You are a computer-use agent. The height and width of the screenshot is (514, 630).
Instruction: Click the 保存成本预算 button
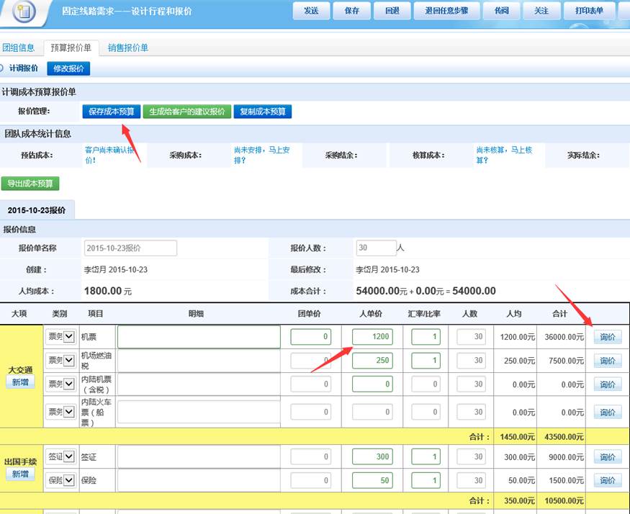coord(112,112)
